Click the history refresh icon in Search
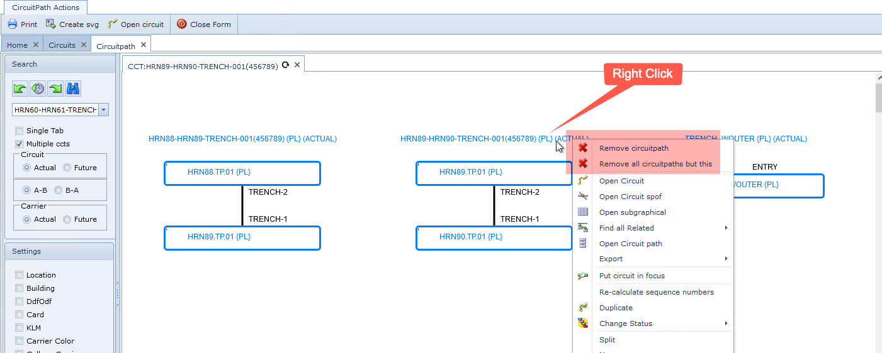 tap(38, 89)
